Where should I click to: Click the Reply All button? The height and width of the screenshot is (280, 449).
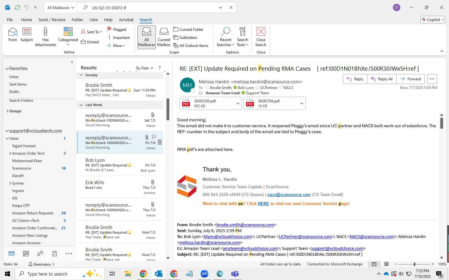coord(382,79)
